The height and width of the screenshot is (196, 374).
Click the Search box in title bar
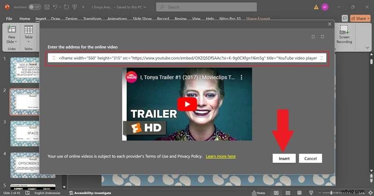[x=207, y=7]
